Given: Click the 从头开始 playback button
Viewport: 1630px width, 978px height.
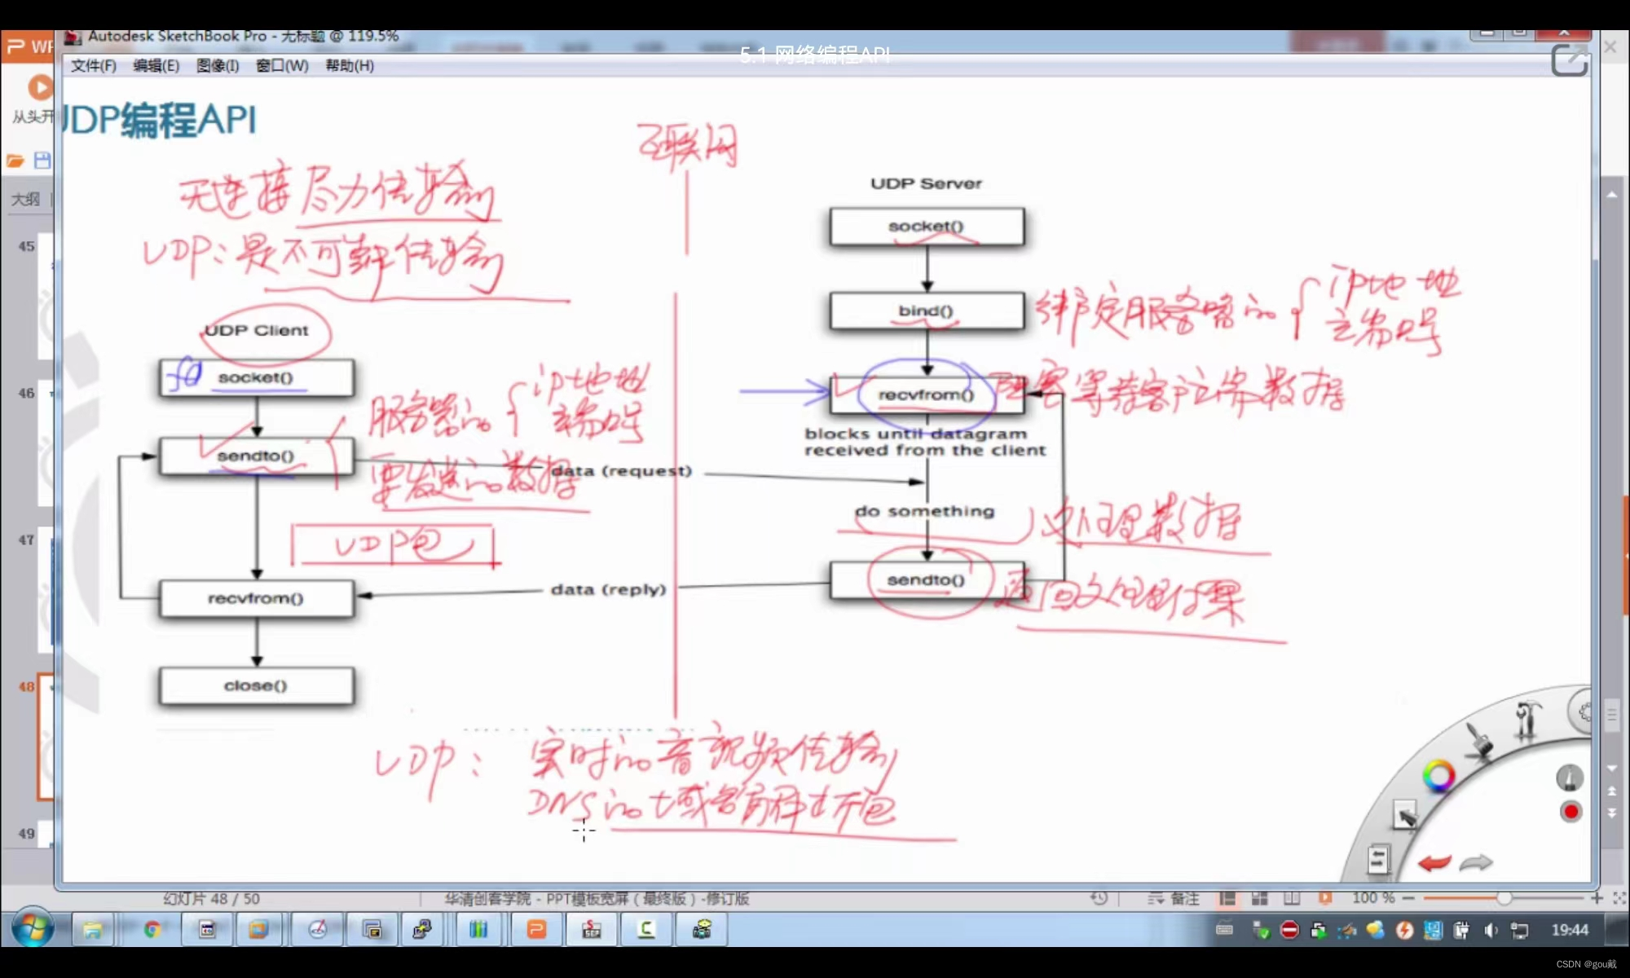Looking at the screenshot, I should tap(38, 88).
